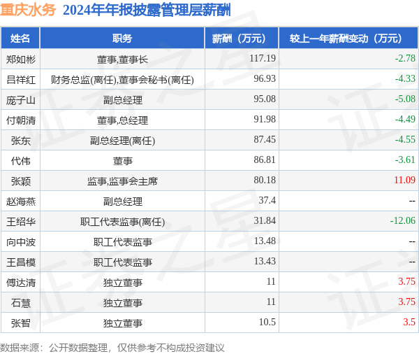Select the name 郑如彬
This screenshot has width=419, height=354.
[x=20, y=59]
